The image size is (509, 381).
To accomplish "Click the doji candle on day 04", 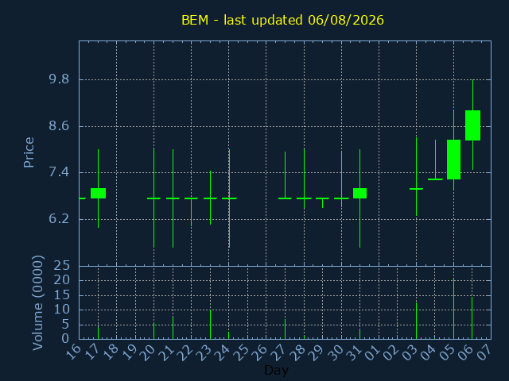I will point(435,179).
